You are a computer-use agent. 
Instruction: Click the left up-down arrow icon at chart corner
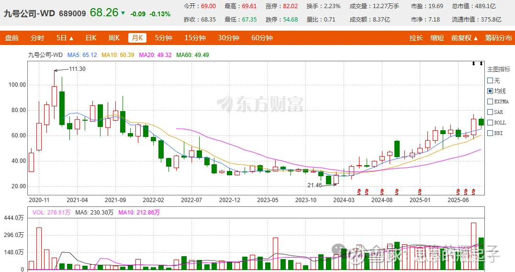tap(474, 63)
